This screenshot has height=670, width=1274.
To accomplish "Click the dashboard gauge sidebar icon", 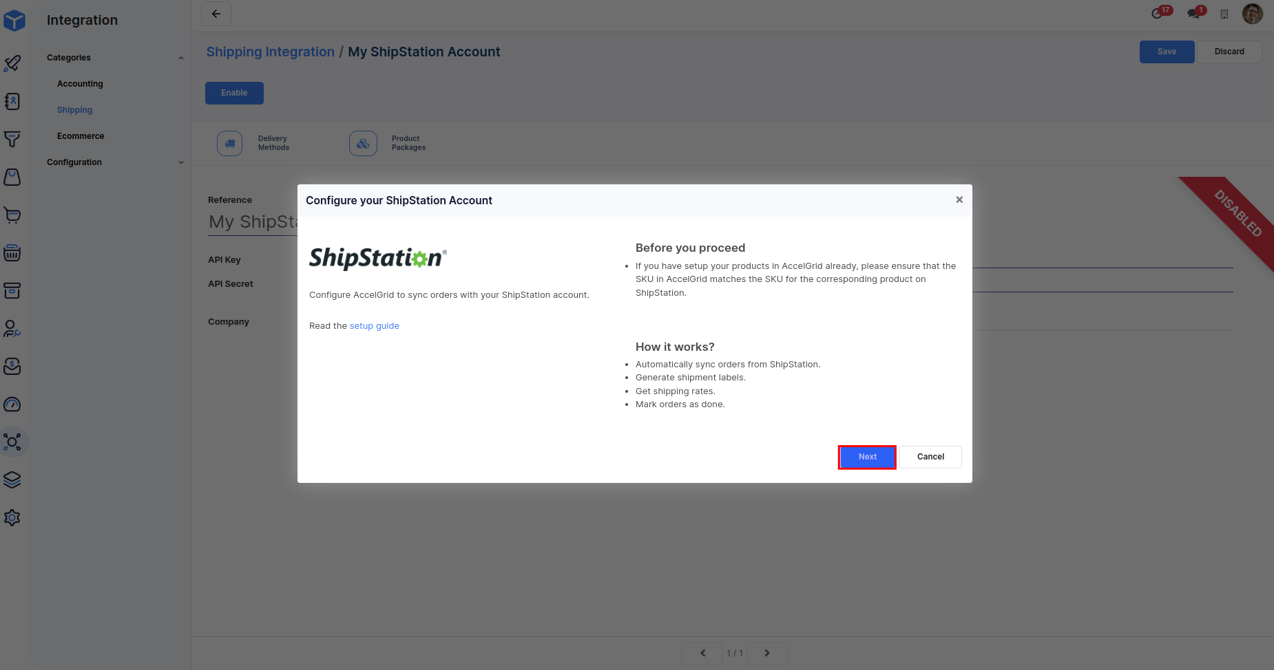I will click(x=12, y=404).
